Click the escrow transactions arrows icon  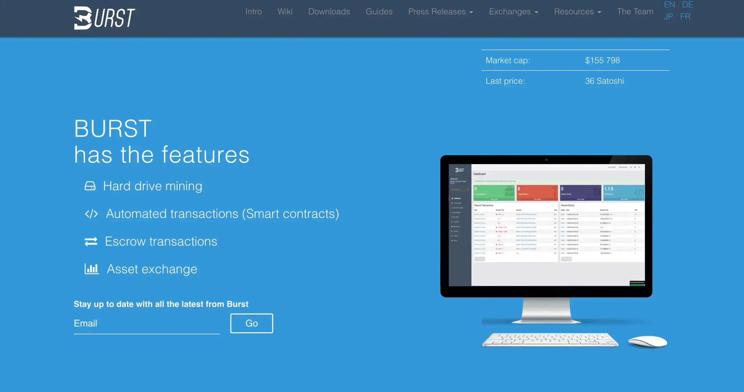pyautogui.click(x=91, y=241)
